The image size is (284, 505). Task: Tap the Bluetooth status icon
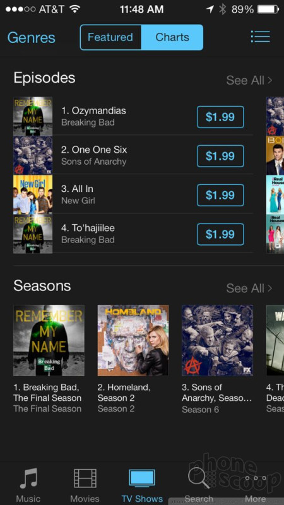point(222,9)
